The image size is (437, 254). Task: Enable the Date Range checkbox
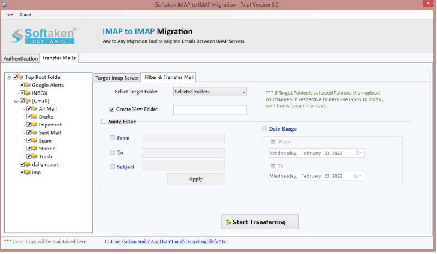(264, 129)
